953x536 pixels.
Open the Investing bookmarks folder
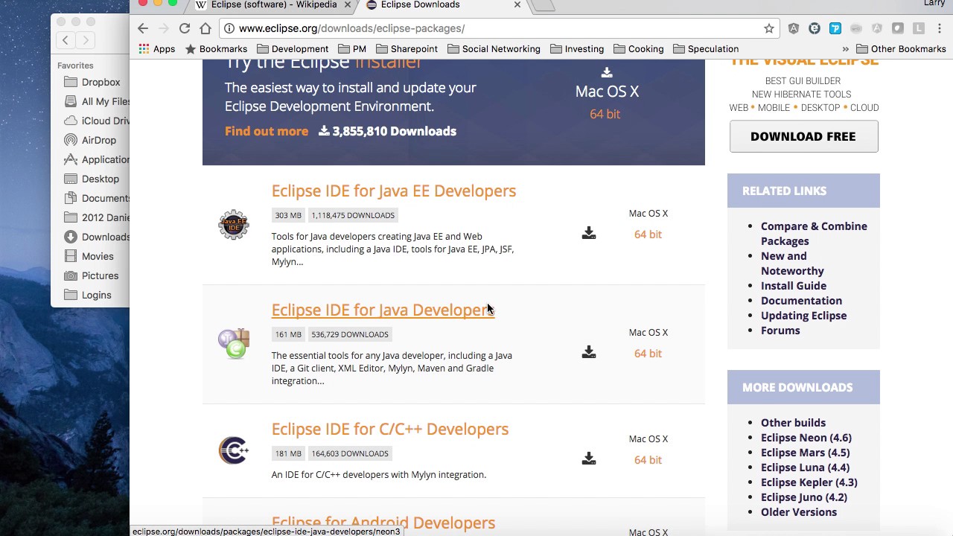(577, 49)
